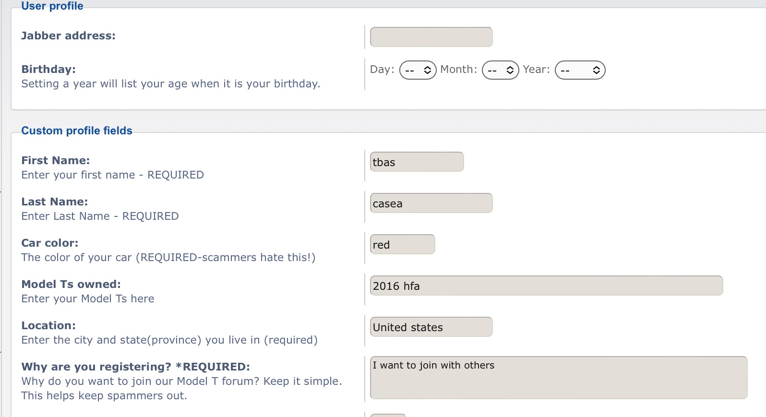Viewport: 766px width, 417px height.
Task: Focus the Location field with 'United states'
Action: pyautogui.click(x=431, y=327)
